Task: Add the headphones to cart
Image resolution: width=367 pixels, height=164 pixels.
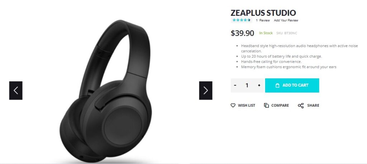Action: 292,85
